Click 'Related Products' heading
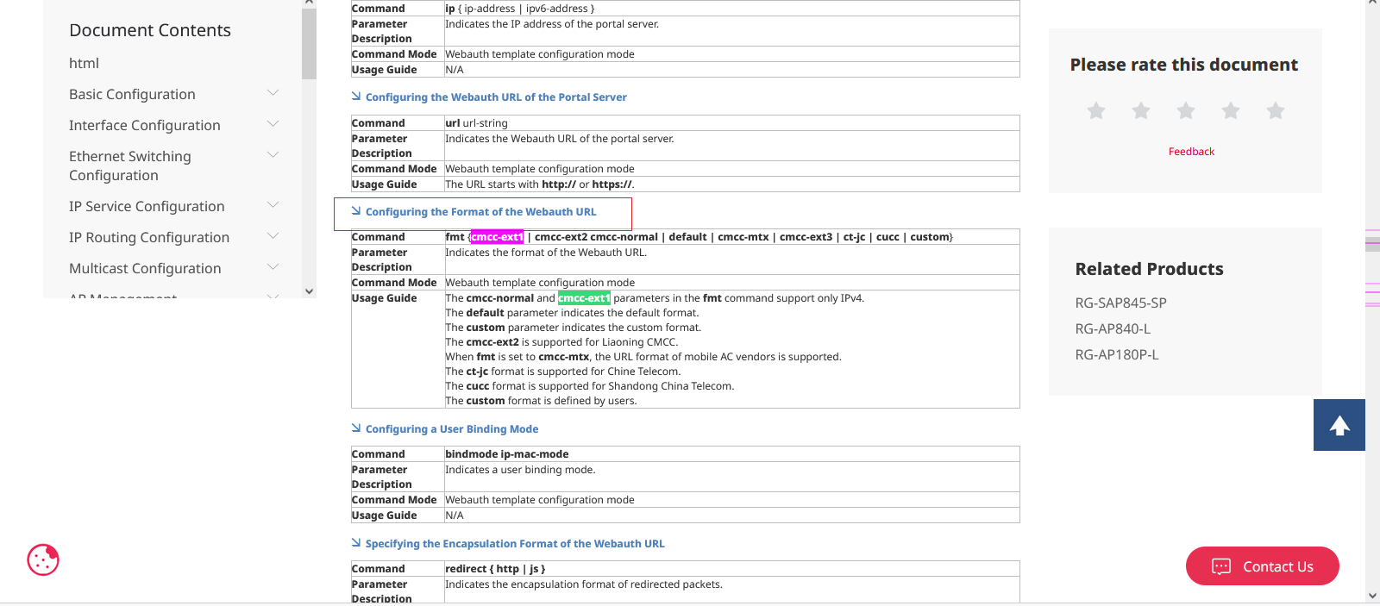1380x606 pixels. (1149, 269)
